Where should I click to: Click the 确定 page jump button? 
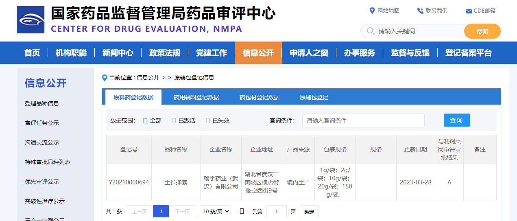click(309, 212)
